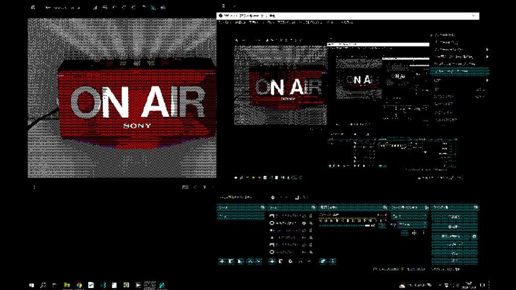Viewport: 516px width, 290px height.
Task: Remove the selected source via the Sources toolbar
Action: pos(281,261)
